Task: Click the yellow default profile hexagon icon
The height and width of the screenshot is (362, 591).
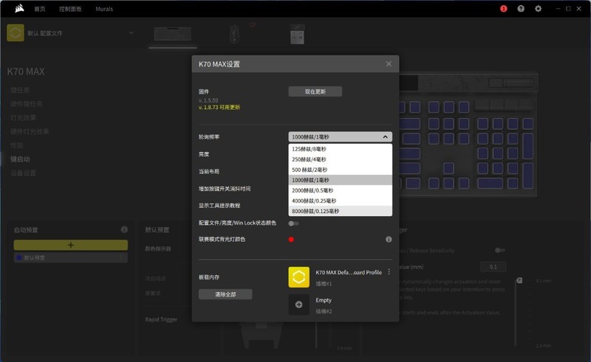Action: click(16, 33)
